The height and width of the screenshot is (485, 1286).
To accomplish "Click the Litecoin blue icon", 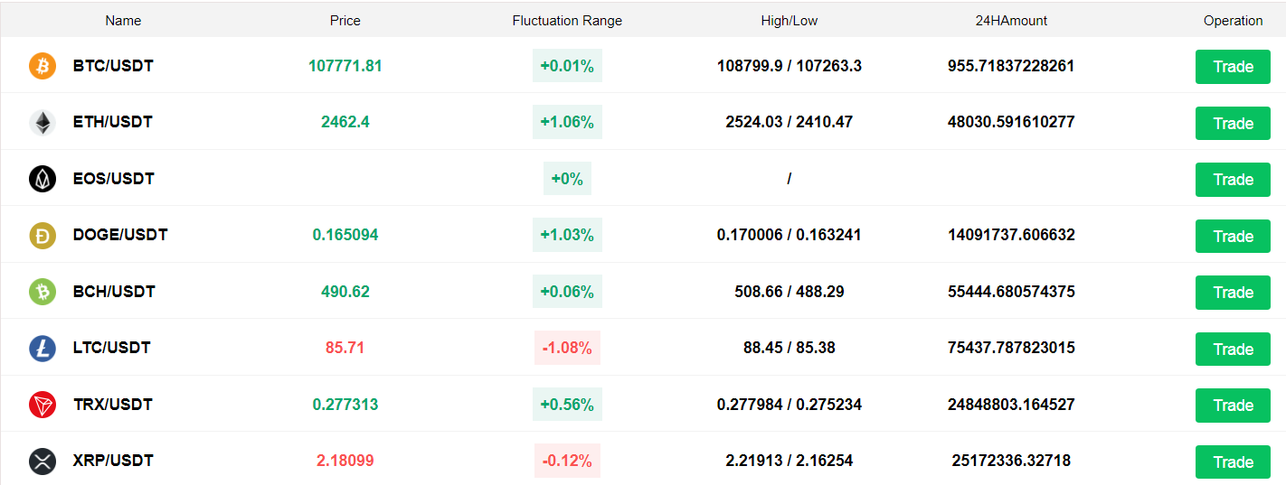I will point(43,348).
